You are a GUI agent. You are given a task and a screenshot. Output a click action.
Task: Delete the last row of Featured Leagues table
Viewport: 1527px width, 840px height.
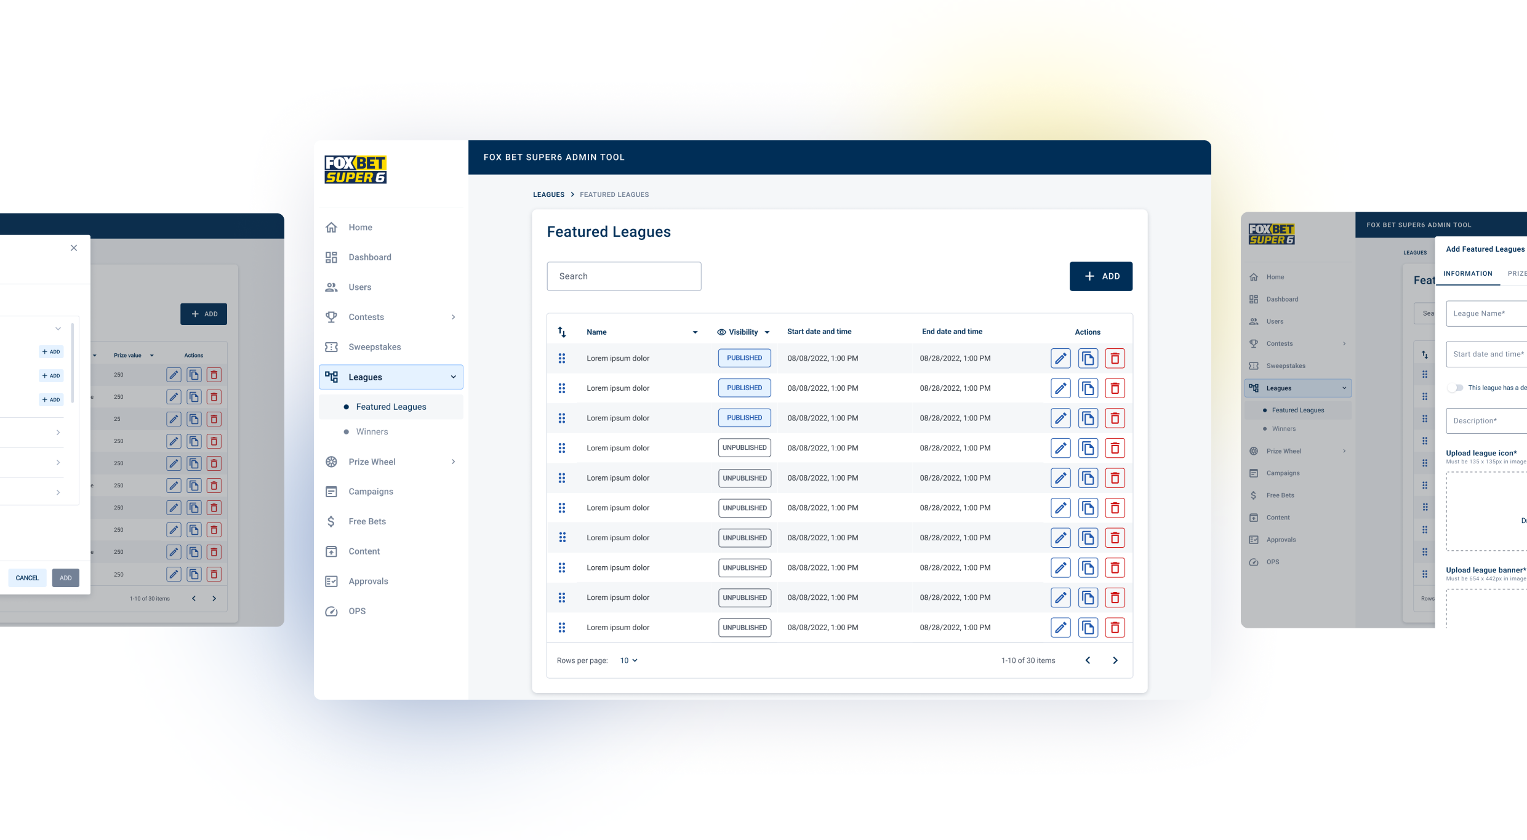(x=1115, y=627)
